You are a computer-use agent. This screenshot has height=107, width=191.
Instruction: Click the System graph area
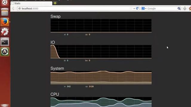tap(101, 78)
